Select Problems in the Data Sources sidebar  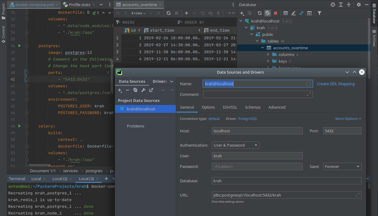coord(135,126)
